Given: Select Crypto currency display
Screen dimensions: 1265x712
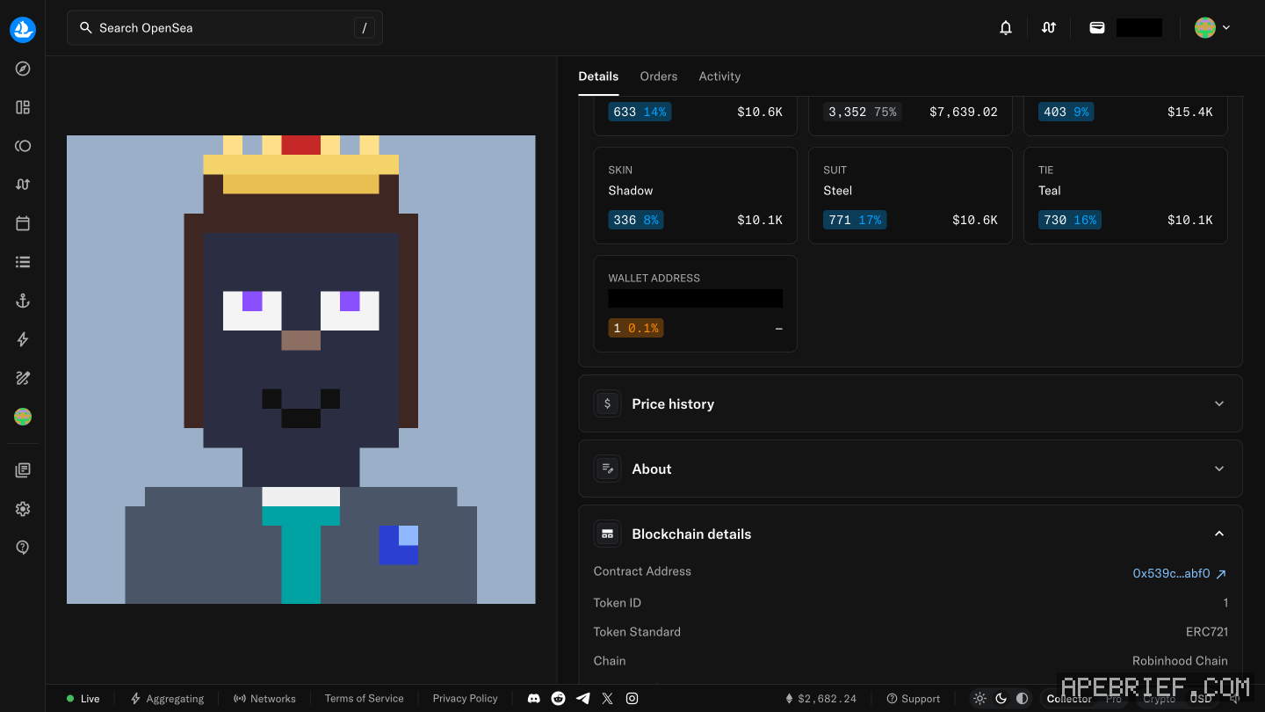Looking at the screenshot, I should [x=1160, y=699].
